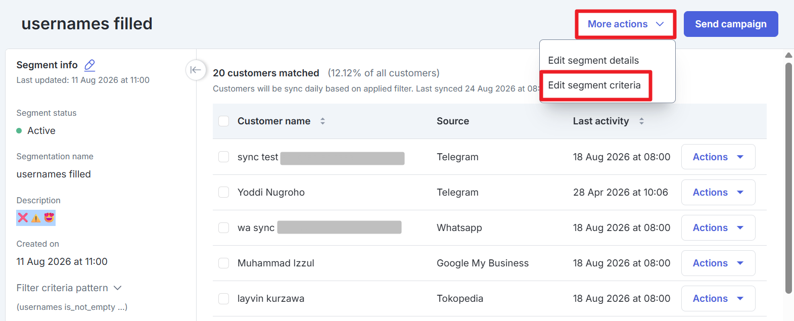Check the sync test customer row
The width and height of the screenshot is (794, 321).
223,157
